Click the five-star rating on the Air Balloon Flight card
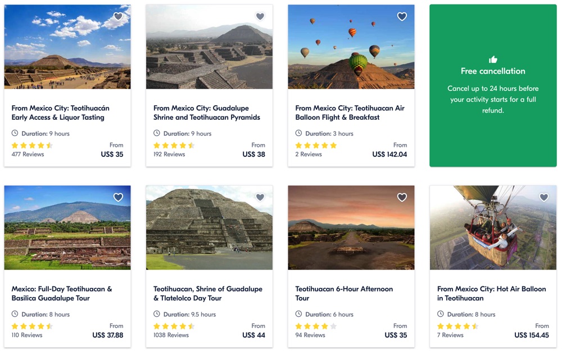The height and width of the screenshot is (351, 562). 316,145
